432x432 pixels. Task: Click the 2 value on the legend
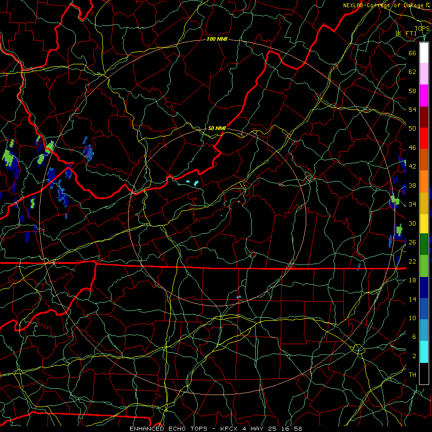click(414, 356)
